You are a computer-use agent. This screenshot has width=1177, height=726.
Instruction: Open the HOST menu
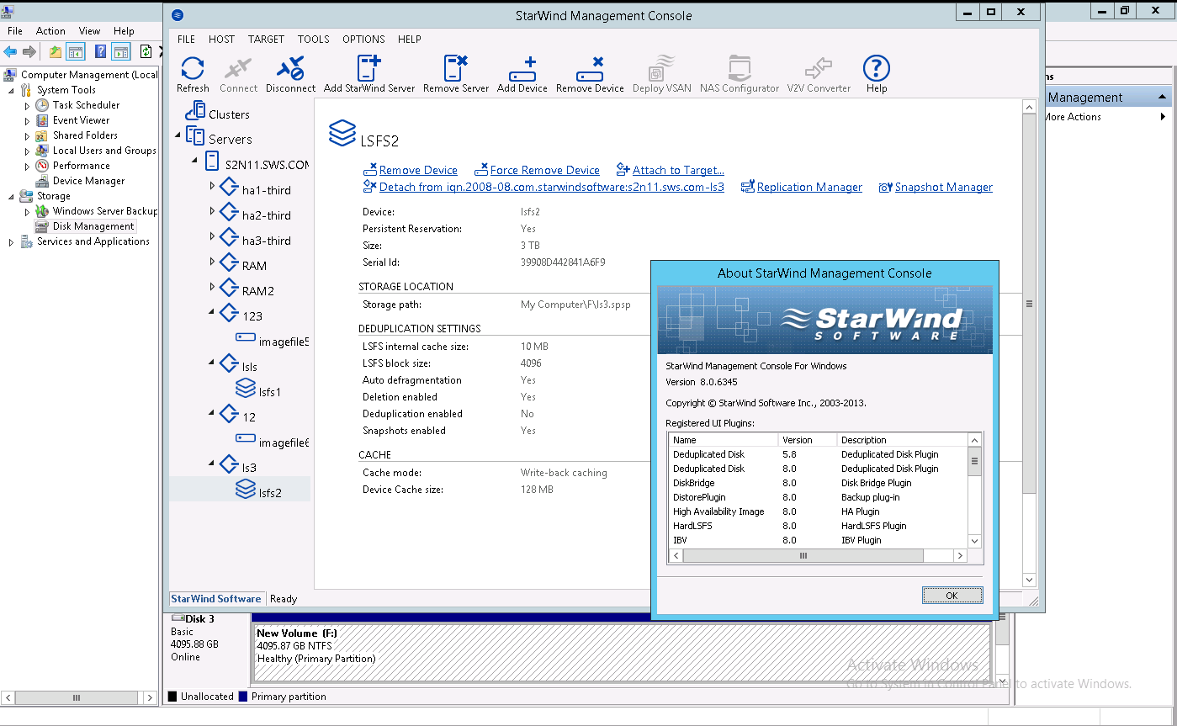point(221,40)
